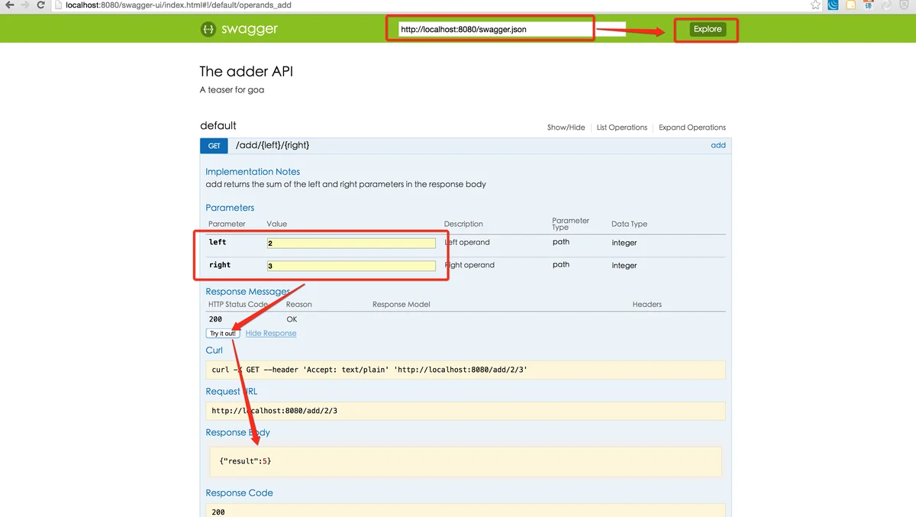Click the blue wave extension icon
Image resolution: width=916 pixels, height=517 pixels.
point(833,5)
